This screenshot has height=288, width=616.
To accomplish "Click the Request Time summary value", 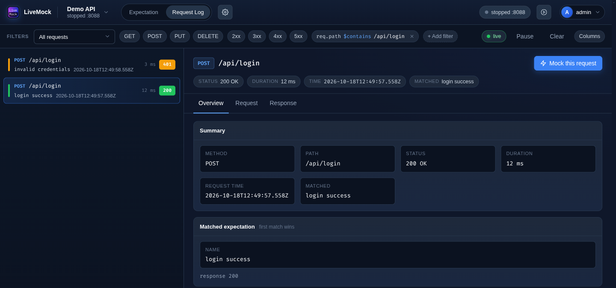I will tap(247, 195).
